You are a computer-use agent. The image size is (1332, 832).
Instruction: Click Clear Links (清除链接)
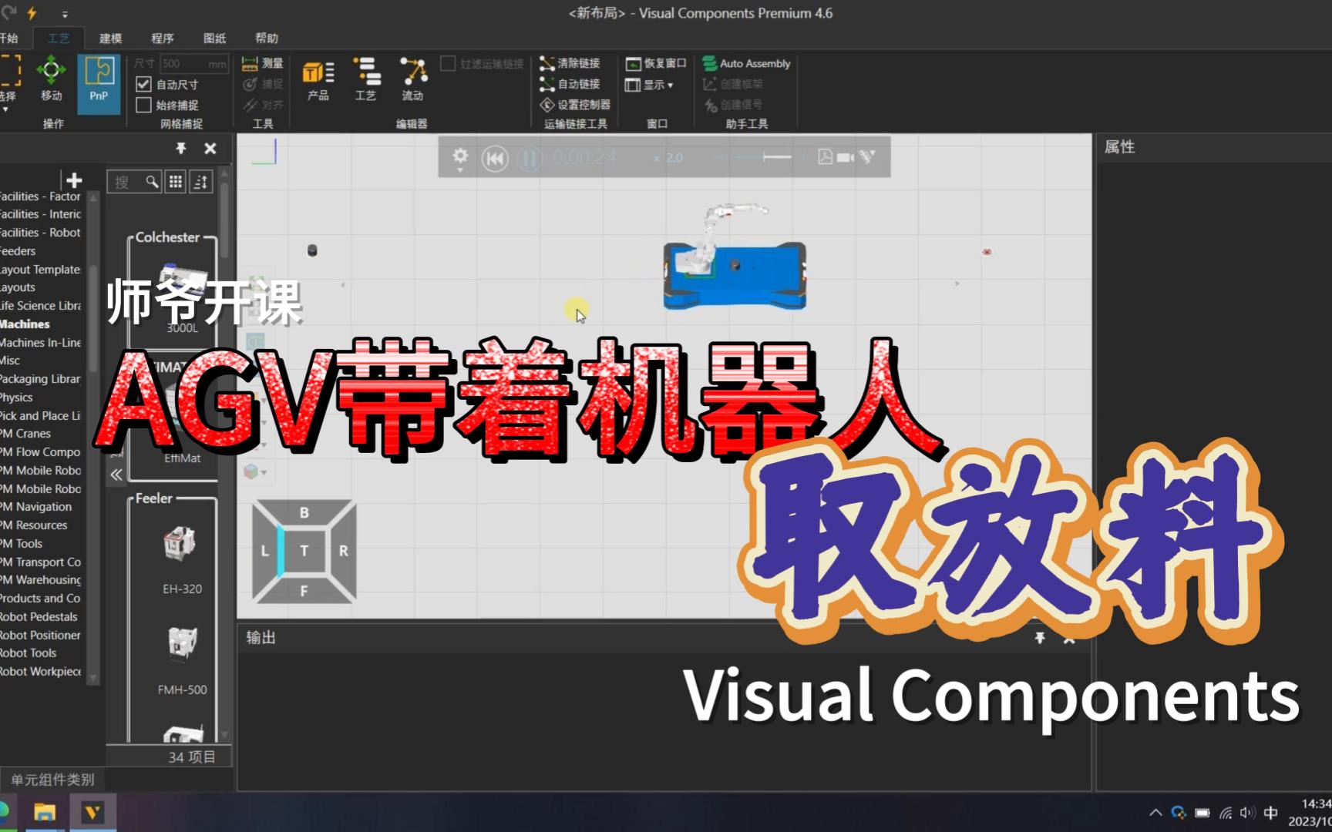(x=570, y=63)
